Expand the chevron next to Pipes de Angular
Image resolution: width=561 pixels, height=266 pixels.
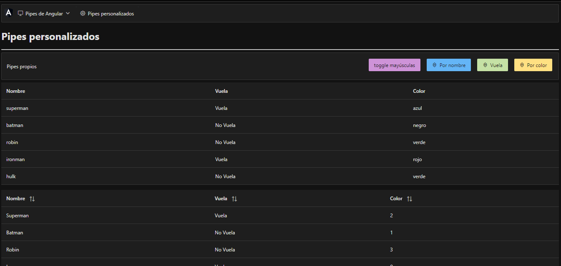click(67, 13)
